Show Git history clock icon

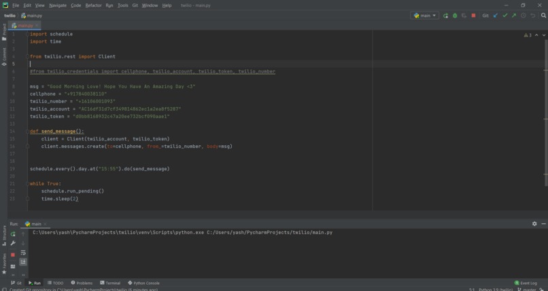[x=524, y=16]
